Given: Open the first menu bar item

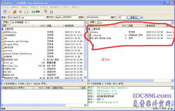Looking at the screenshot, I should pyautogui.click(x=5, y=7).
